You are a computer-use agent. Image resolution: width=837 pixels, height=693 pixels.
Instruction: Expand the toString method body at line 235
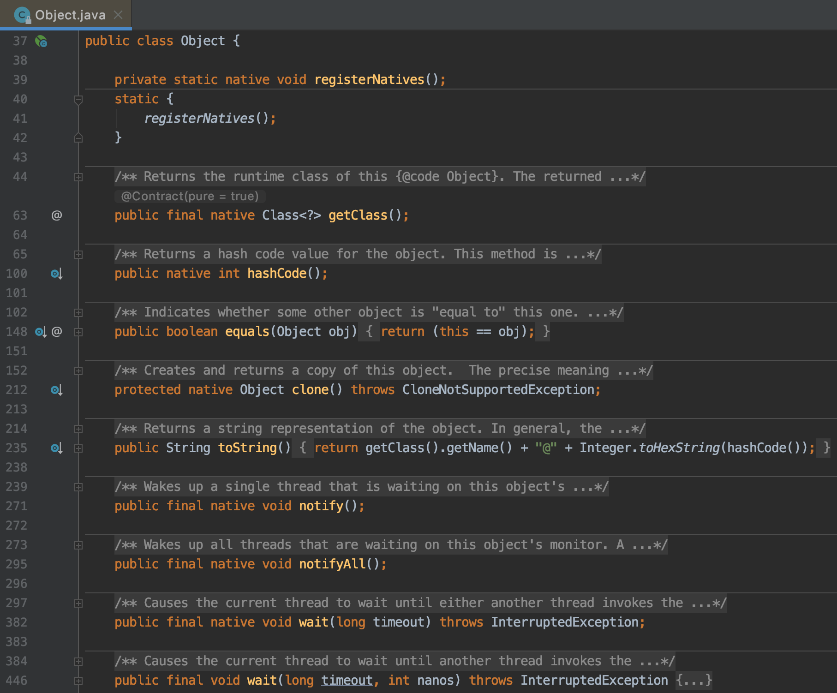[x=78, y=448]
